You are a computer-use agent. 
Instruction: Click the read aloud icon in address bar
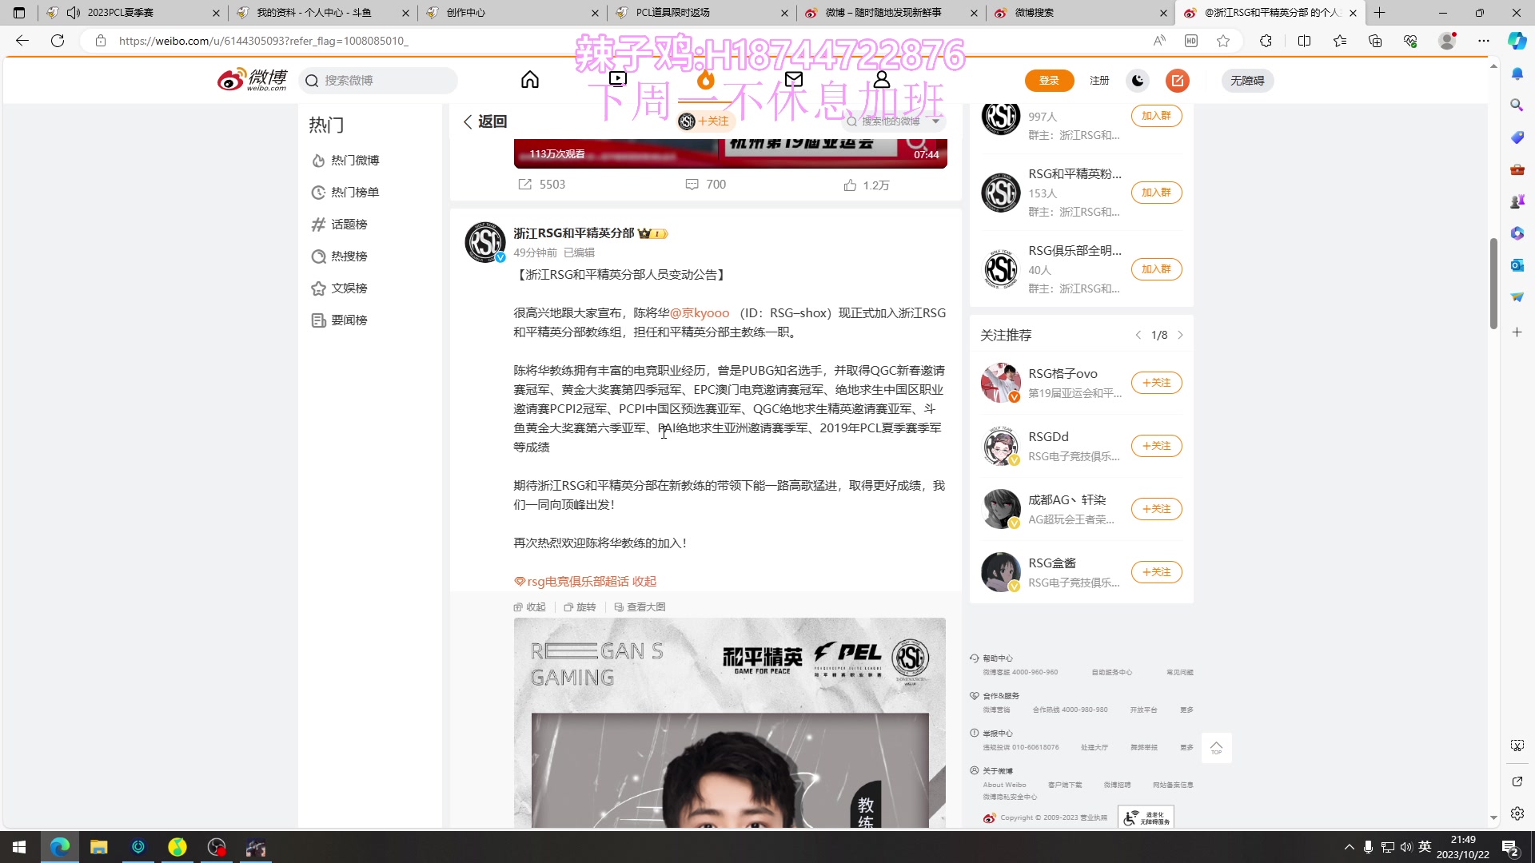(x=1158, y=41)
